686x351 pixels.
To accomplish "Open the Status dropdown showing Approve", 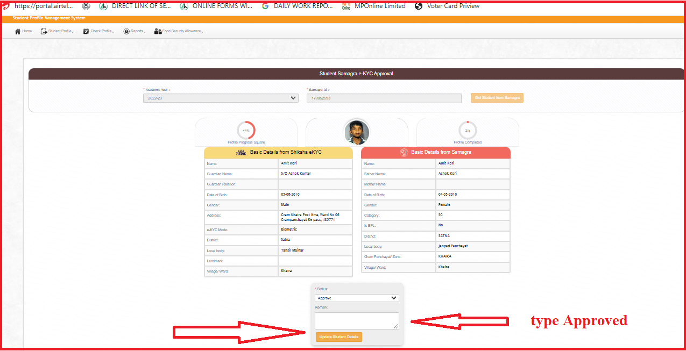I will point(356,298).
